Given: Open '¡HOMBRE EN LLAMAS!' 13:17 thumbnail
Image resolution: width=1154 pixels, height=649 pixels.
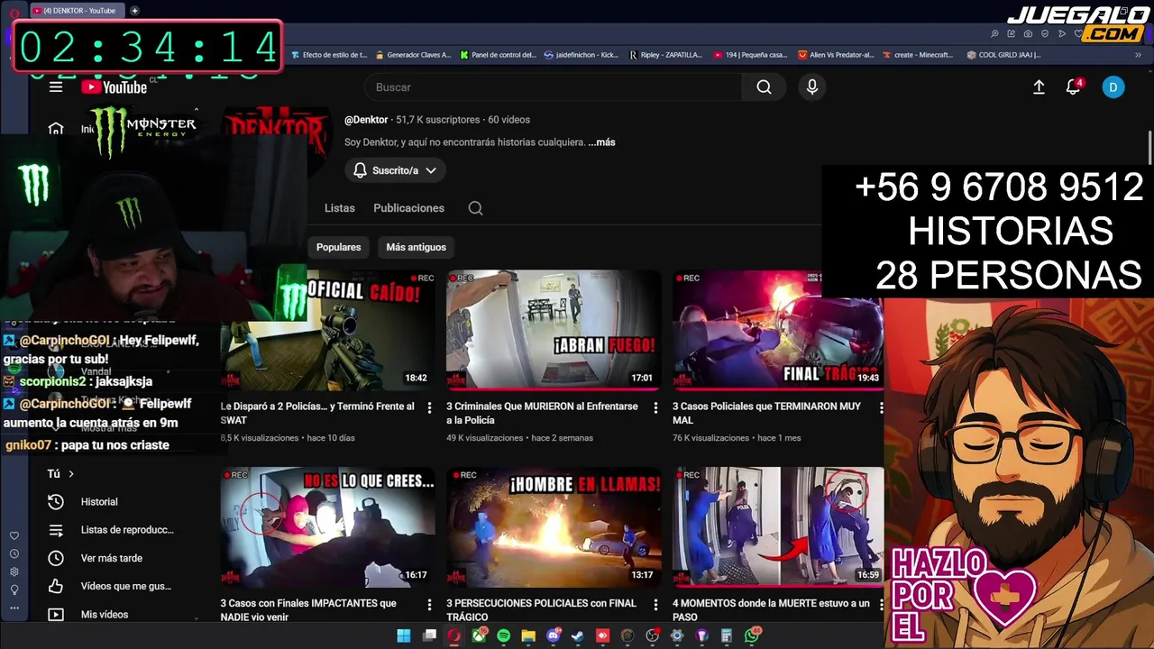Looking at the screenshot, I should tap(554, 526).
